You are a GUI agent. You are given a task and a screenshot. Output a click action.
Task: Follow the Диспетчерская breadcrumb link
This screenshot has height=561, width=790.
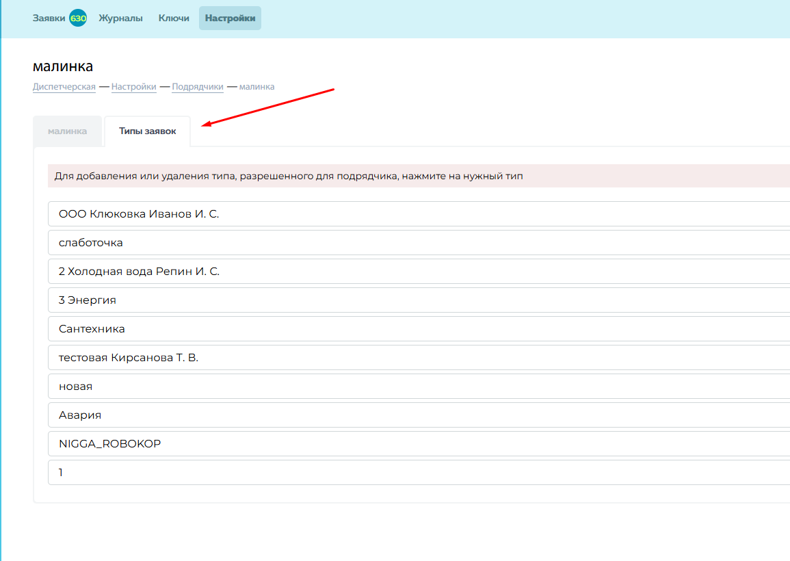64,87
